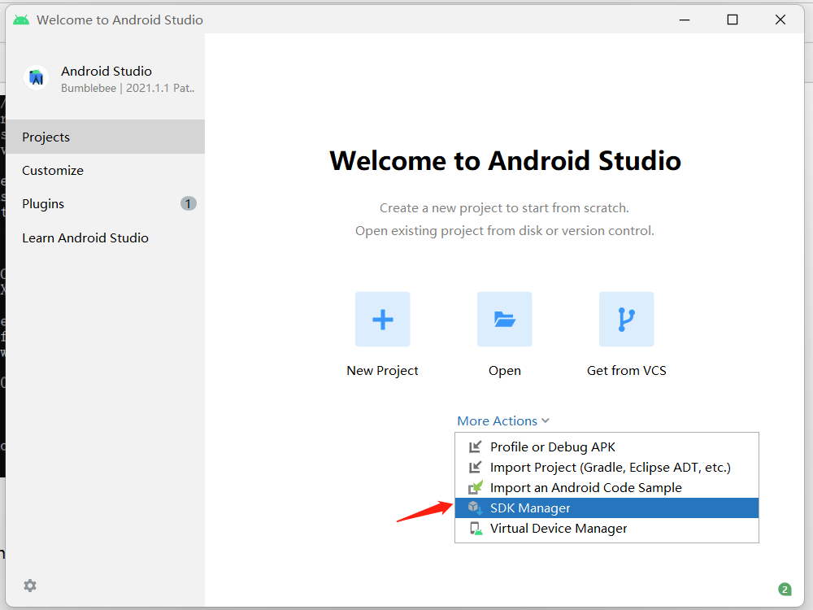Click the green Android icon in title bar
Image resolution: width=813 pixels, height=610 pixels.
click(21, 20)
